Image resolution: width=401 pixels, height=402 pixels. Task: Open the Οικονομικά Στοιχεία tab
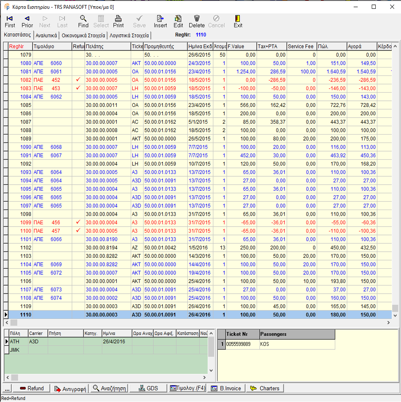(83, 35)
